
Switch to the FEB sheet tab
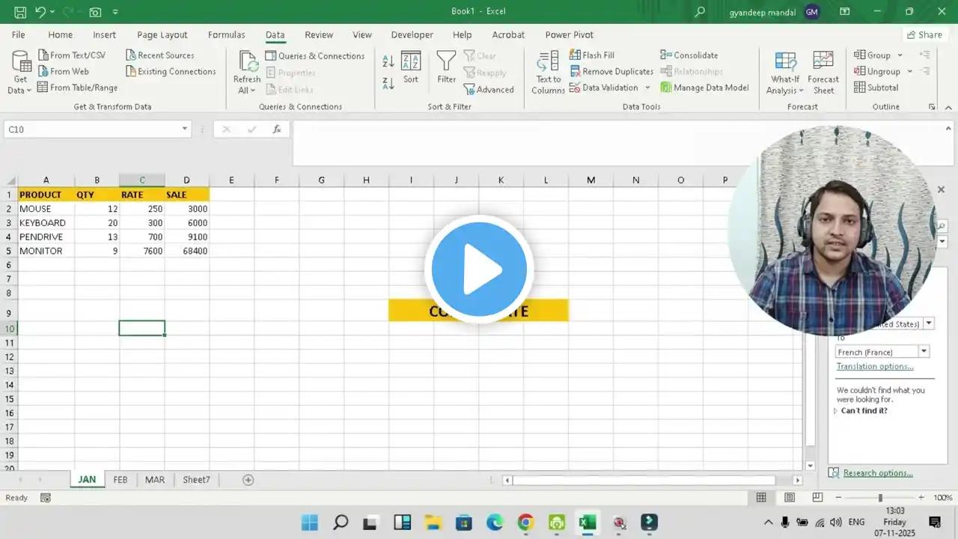point(120,480)
